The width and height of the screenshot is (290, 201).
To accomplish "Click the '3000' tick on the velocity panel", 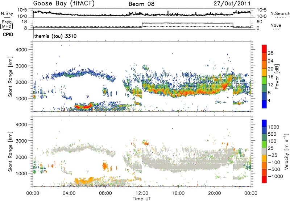I will (x=21, y=141).
